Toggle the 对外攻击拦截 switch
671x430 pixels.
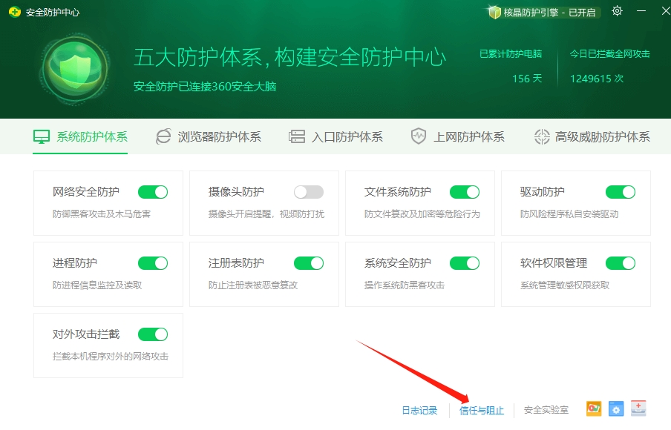[153, 334]
